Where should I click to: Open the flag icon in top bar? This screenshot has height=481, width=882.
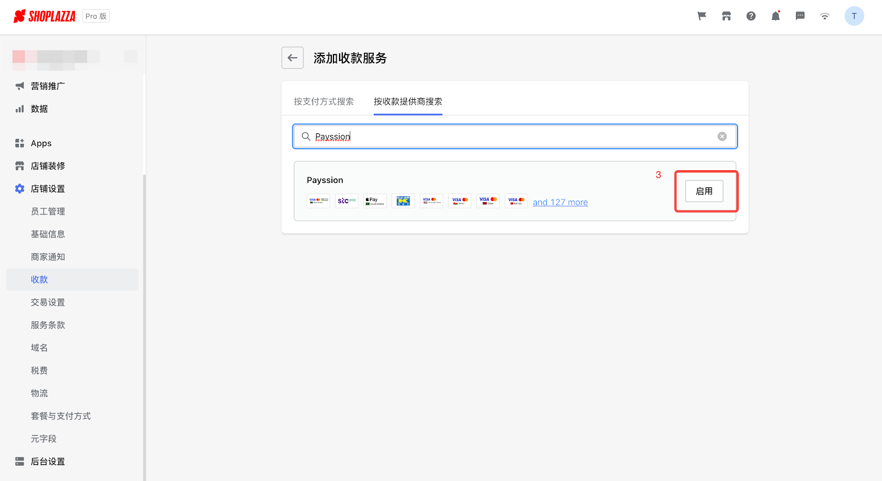click(x=702, y=16)
